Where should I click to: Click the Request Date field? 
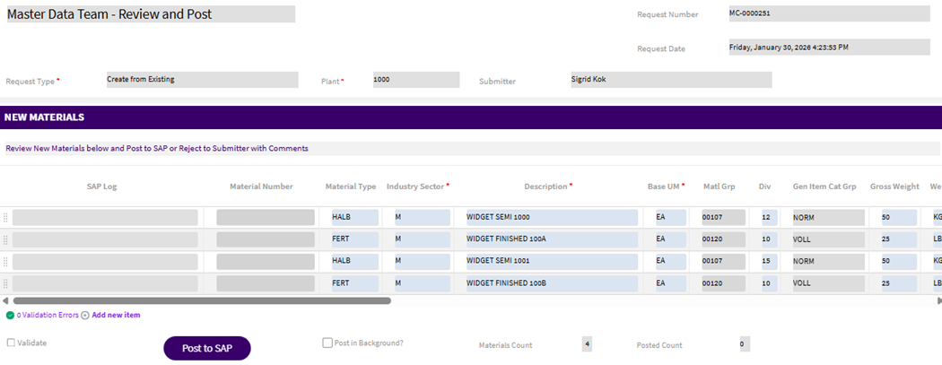[829, 48]
